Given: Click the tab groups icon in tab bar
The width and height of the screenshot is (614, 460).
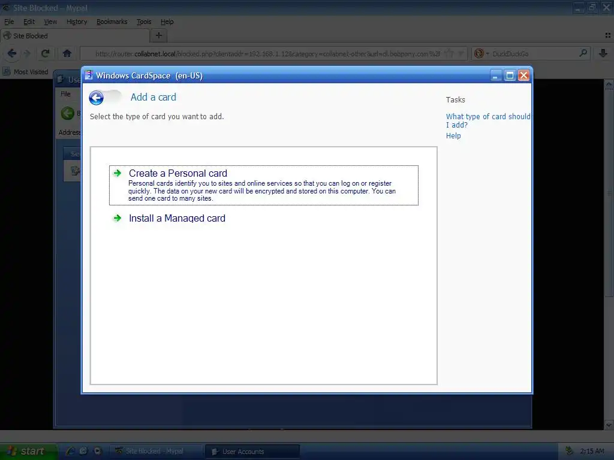Looking at the screenshot, I should (608, 35).
